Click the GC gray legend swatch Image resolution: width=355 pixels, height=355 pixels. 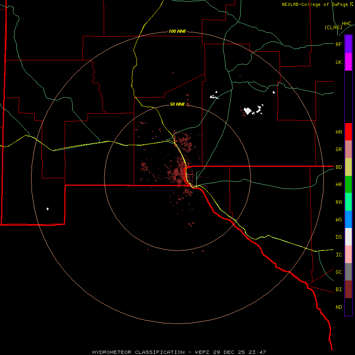pos(348,272)
